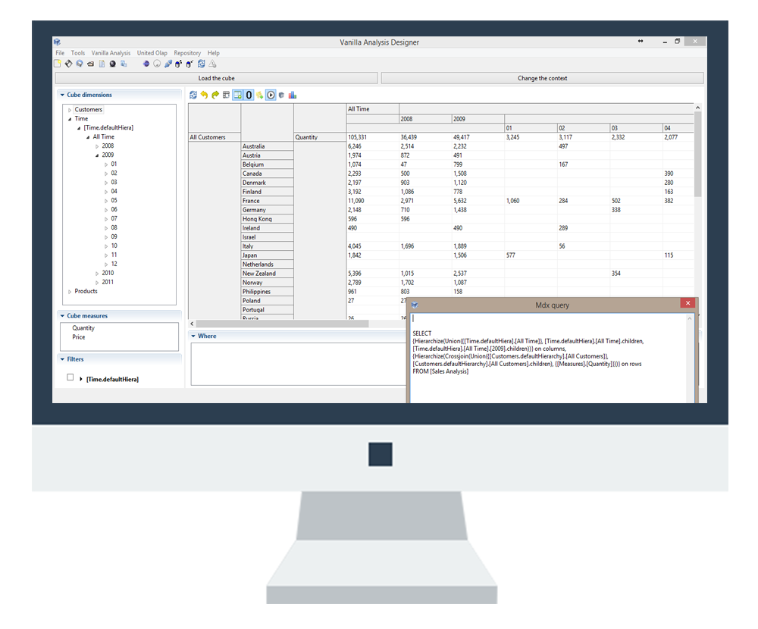Redo action with green-yellow arrow
758x629 pixels.
point(215,95)
